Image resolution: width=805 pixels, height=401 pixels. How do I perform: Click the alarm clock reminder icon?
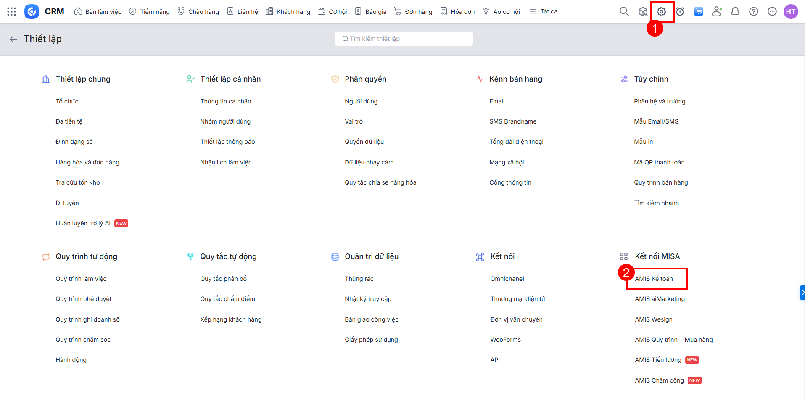pyautogui.click(x=680, y=12)
